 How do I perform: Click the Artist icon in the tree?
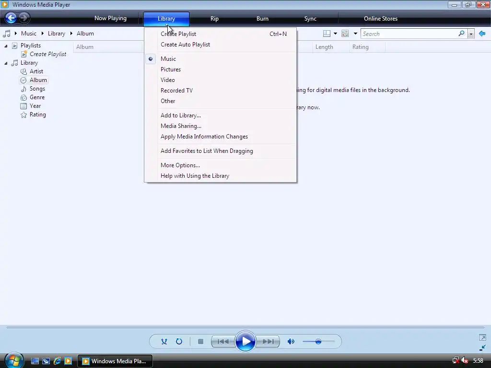pyautogui.click(x=23, y=71)
